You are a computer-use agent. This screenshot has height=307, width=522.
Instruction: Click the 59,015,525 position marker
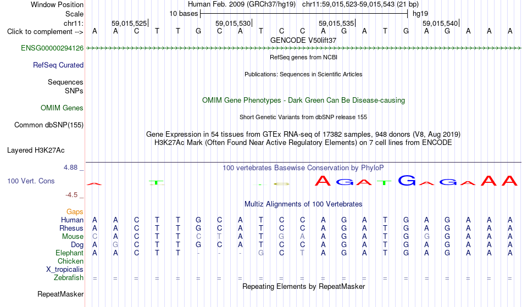[130, 23]
